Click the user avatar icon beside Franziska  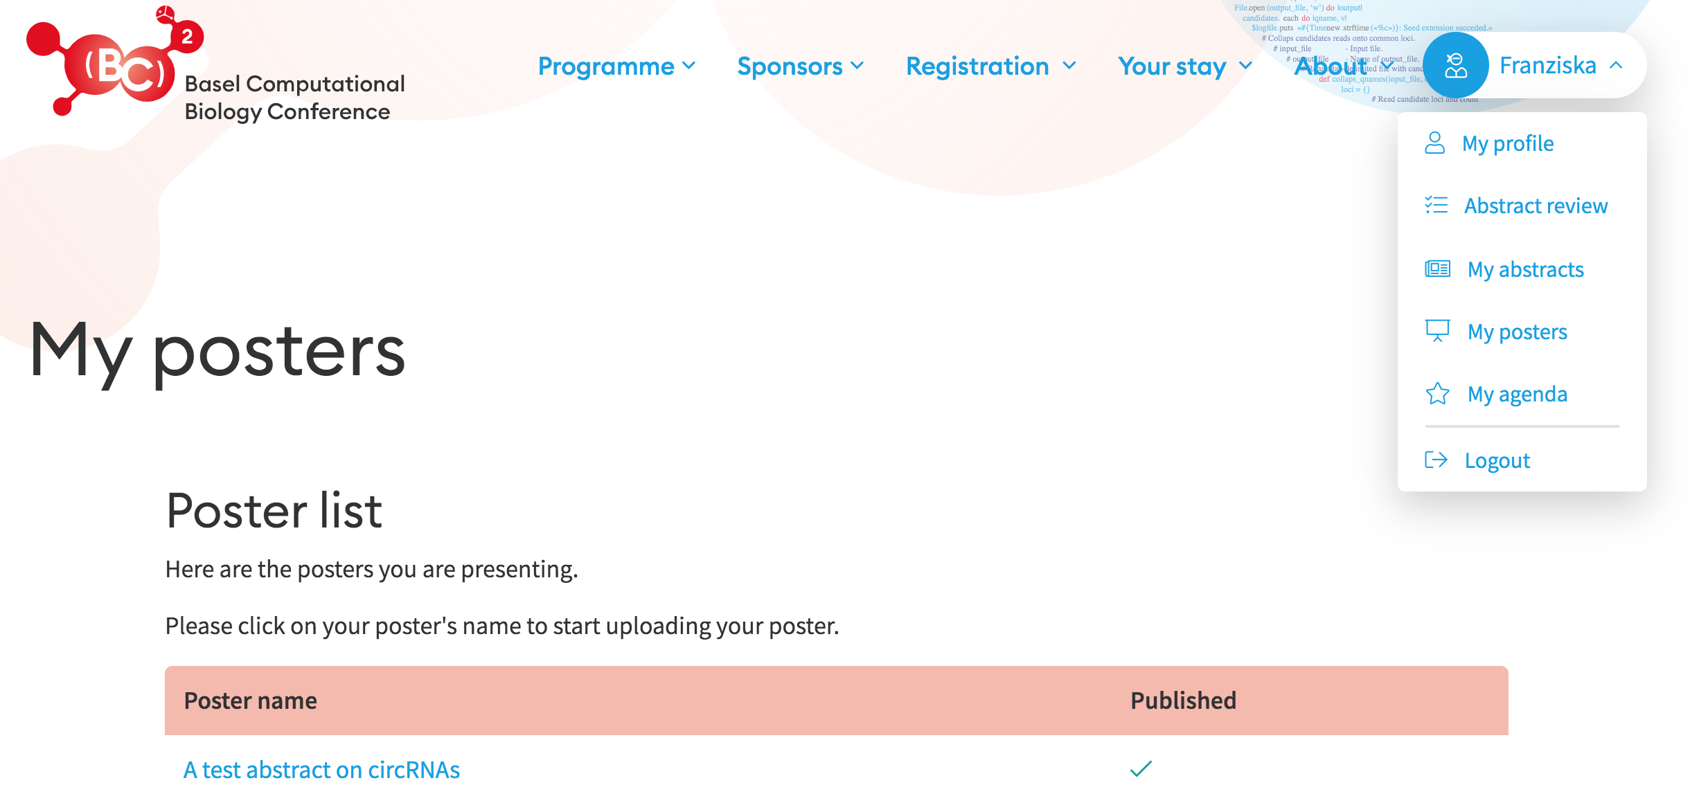click(x=1455, y=65)
